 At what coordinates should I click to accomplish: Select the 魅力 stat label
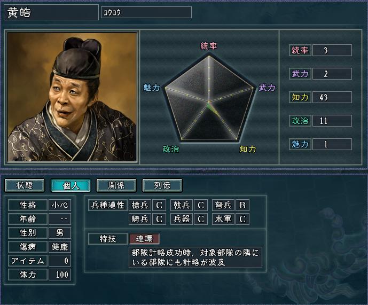tap(300, 144)
